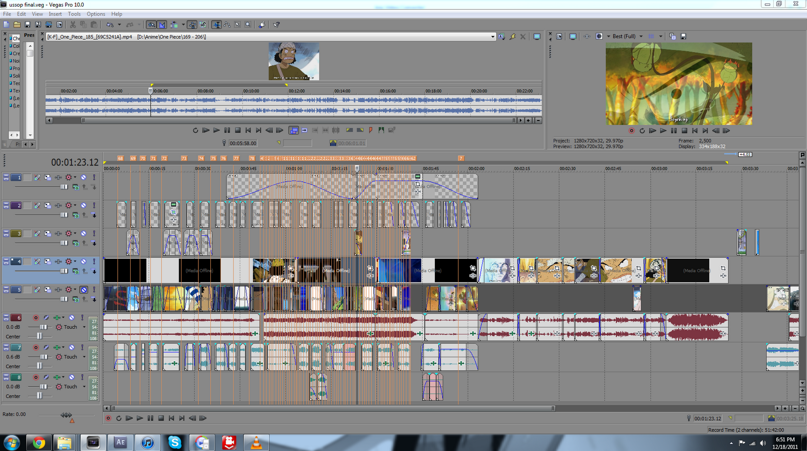Image resolution: width=807 pixels, height=451 pixels.
Task: Open the Undo history dropdown arrow
Action: pyautogui.click(x=119, y=24)
